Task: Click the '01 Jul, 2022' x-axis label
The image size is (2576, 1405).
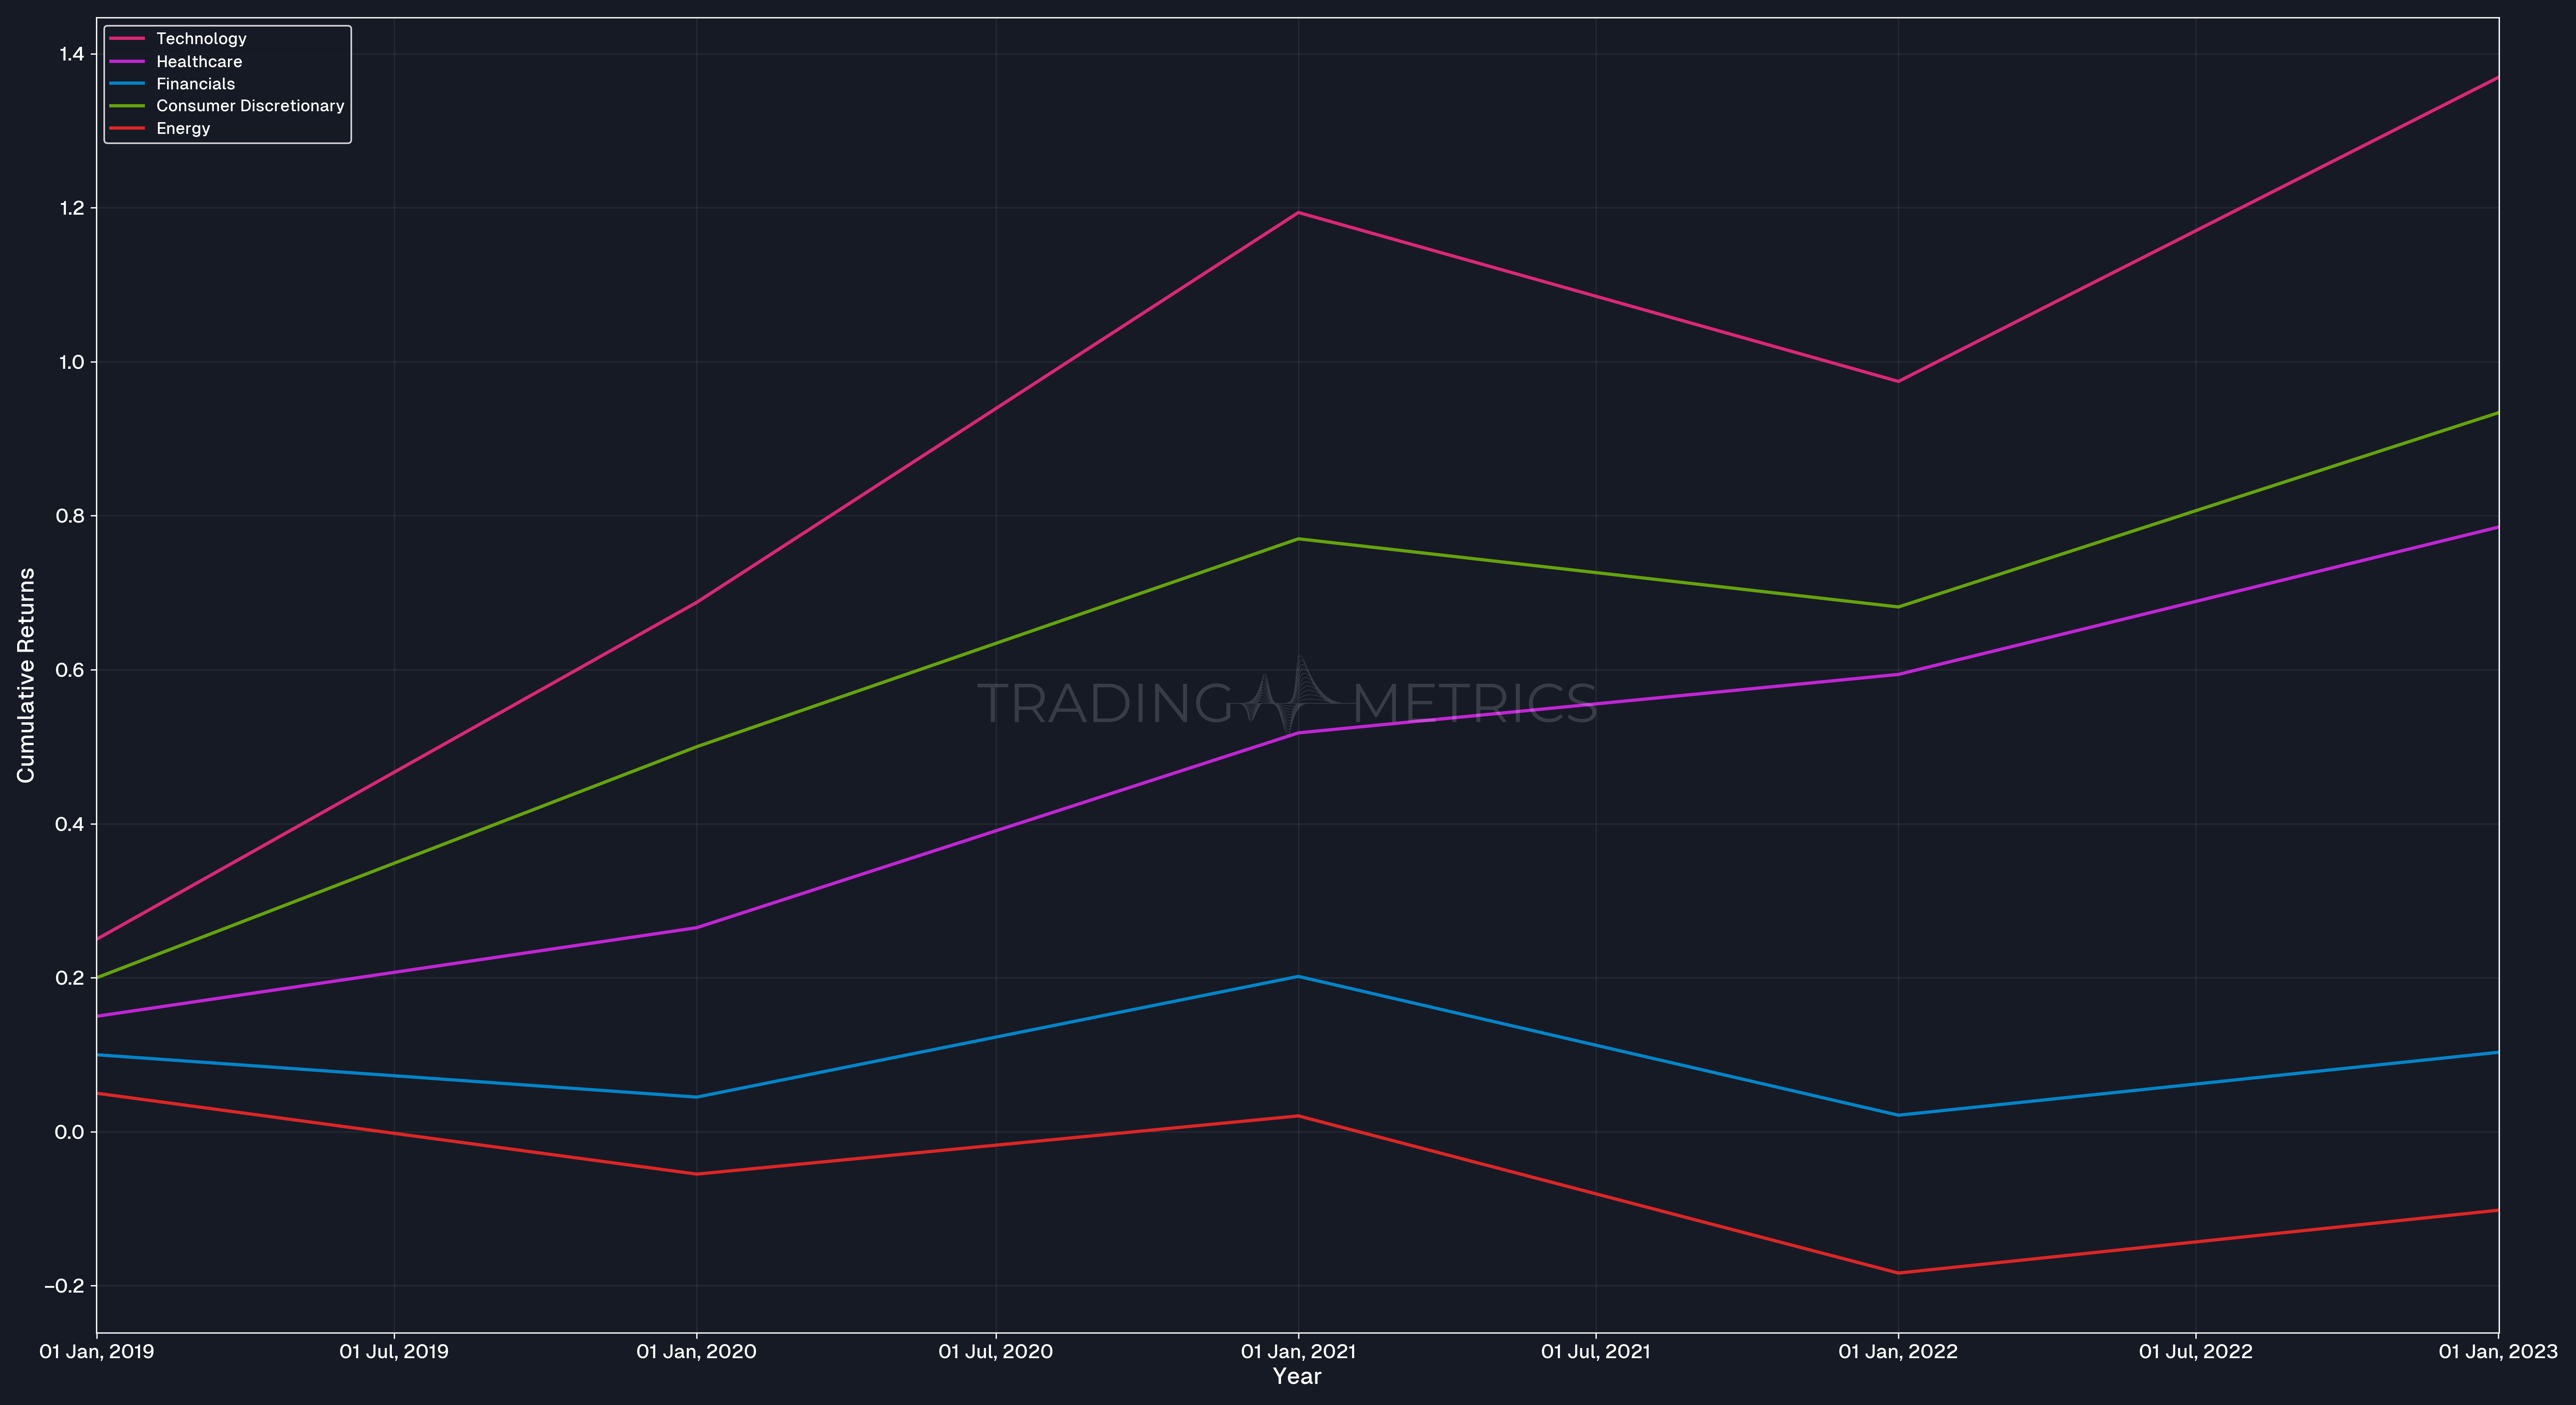Action: [x=2195, y=1352]
